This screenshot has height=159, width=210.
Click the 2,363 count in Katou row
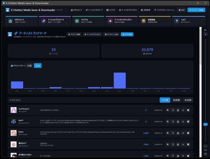tap(146, 133)
